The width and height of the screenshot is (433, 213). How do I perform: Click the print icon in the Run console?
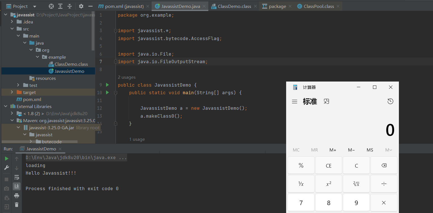(x=17, y=196)
